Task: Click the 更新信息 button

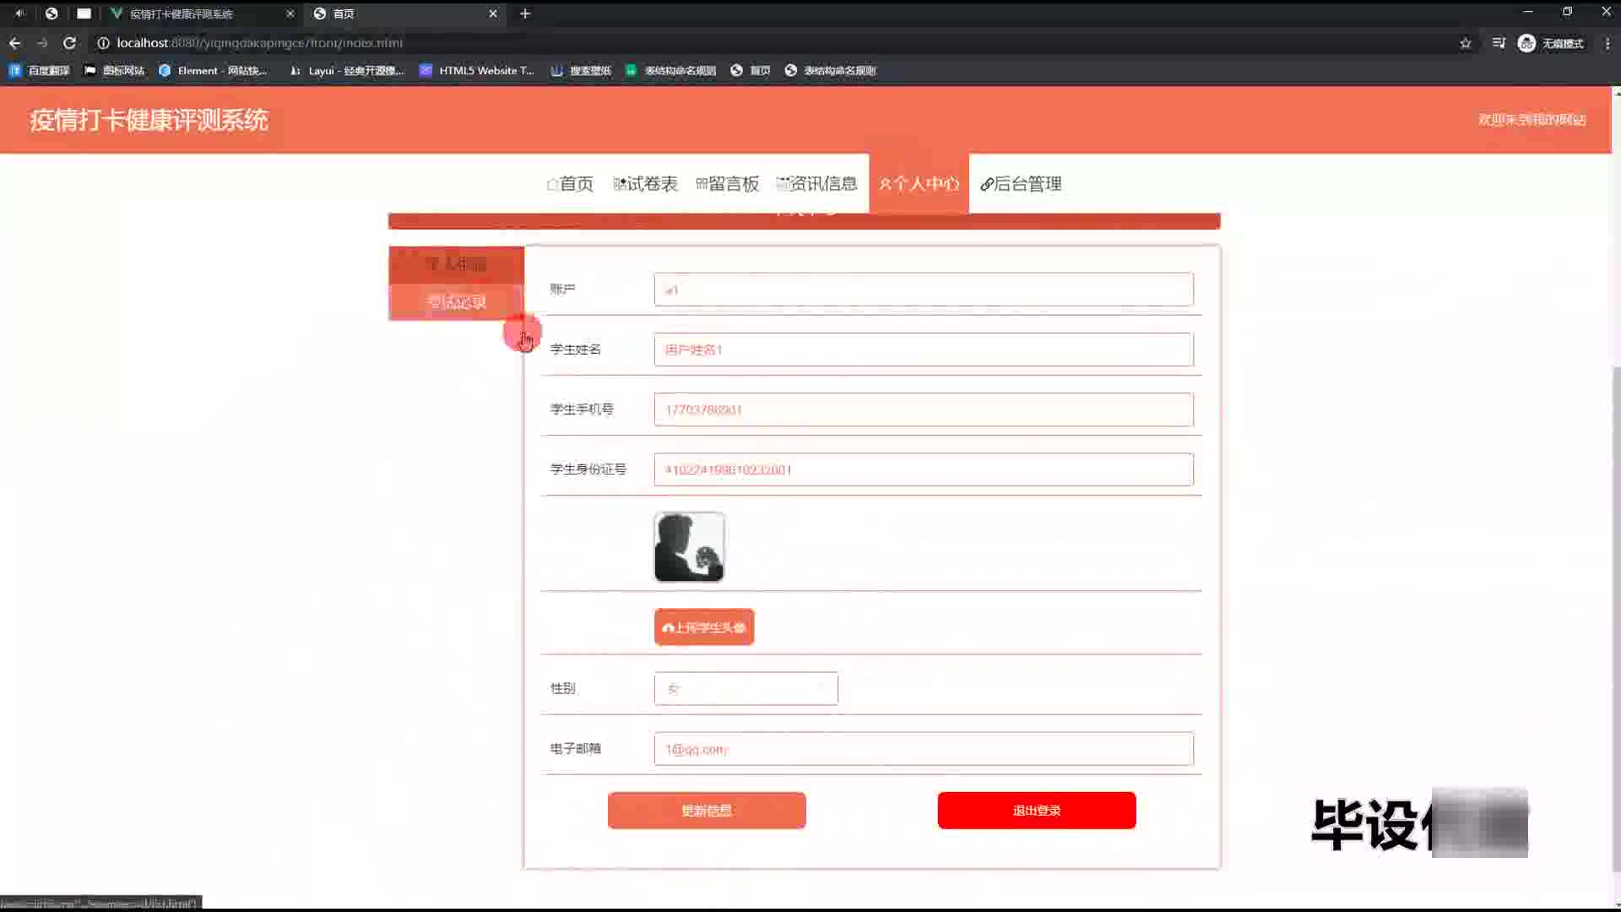Action: [x=707, y=811]
